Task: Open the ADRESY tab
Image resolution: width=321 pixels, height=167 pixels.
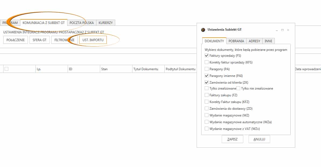Action: pyautogui.click(x=254, y=41)
